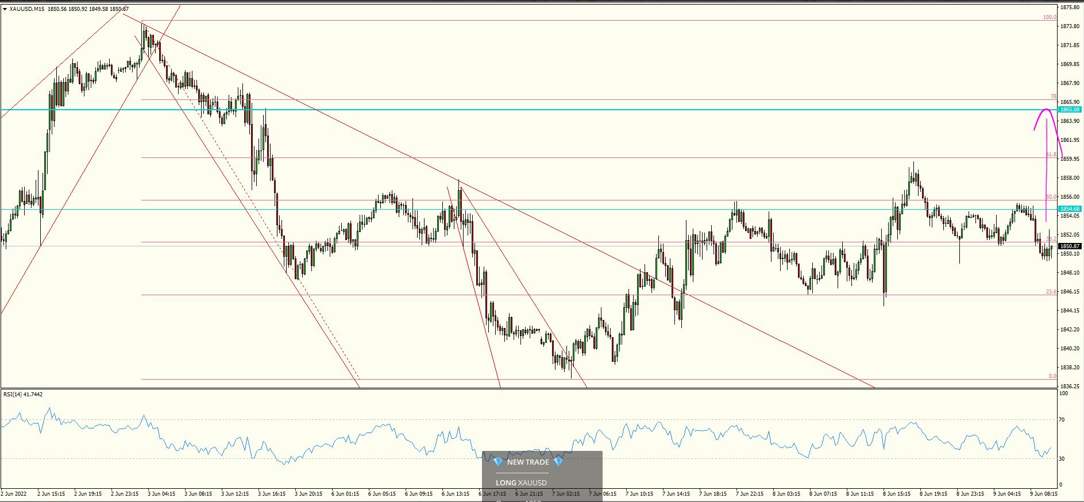Click the Fibonacci 61.8 level label
Image resolution: width=1084 pixels, height=502 pixels.
pyautogui.click(x=1051, y=155)
